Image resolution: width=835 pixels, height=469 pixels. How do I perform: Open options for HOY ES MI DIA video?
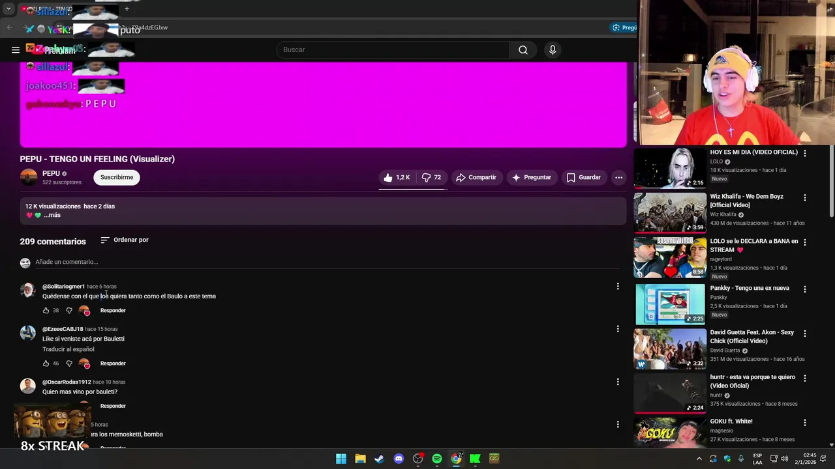click(804, 153)
